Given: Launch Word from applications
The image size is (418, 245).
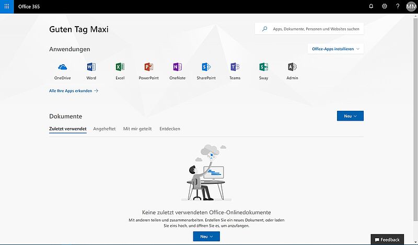Looking at the screenshot, I should (91, 71).
